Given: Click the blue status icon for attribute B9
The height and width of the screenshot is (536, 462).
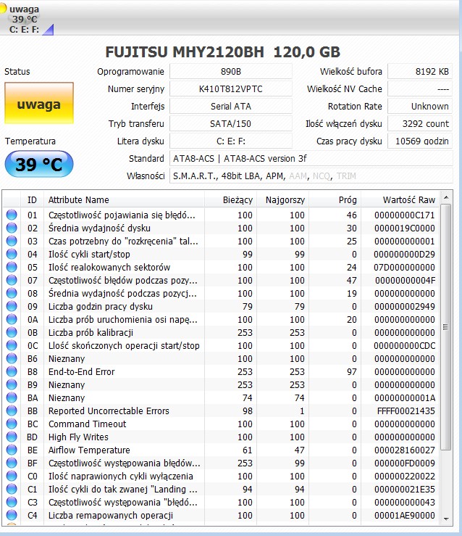Looking at the screenshot, I should (12, 384).
